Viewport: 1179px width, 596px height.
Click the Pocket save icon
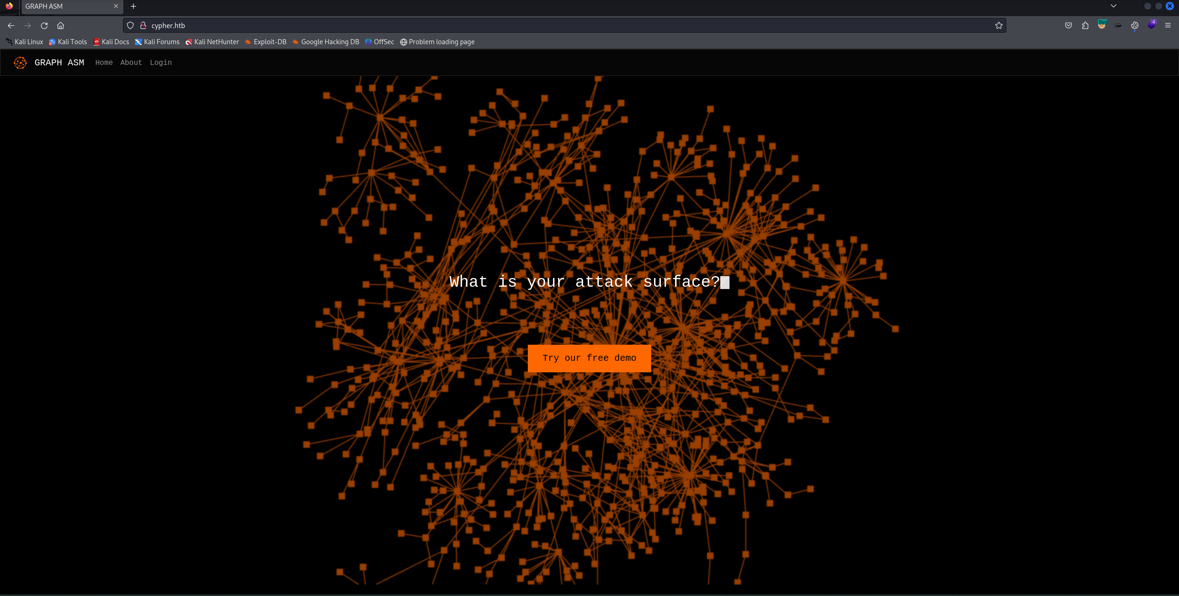click(1068, 25)
